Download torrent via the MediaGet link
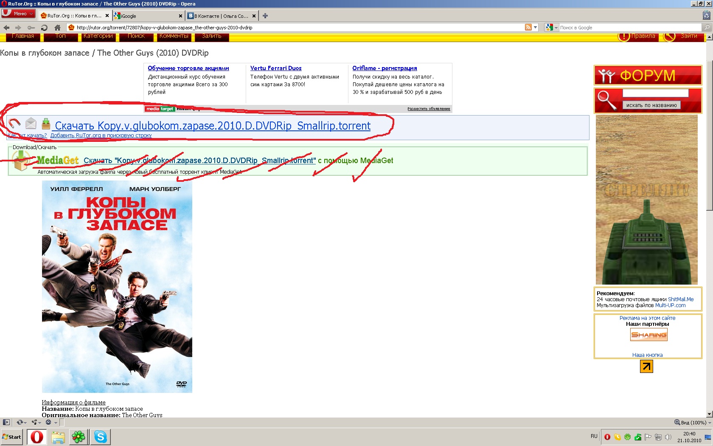 click(x=200, y=161)
